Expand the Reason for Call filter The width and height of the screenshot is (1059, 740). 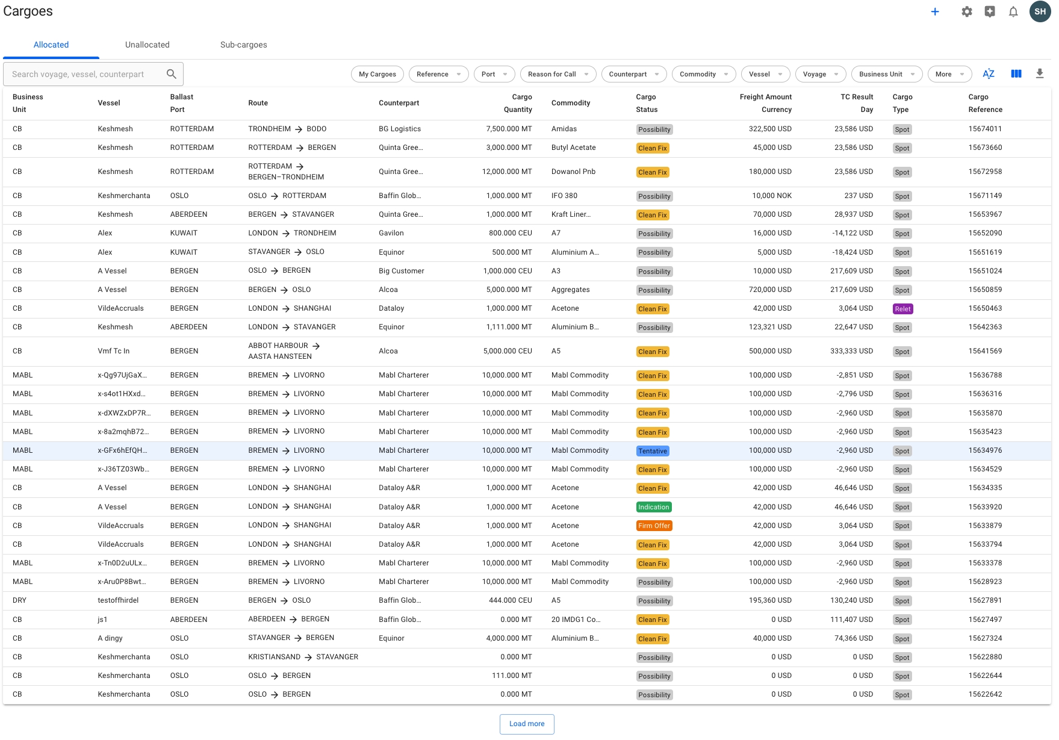(x=558, y=74)
